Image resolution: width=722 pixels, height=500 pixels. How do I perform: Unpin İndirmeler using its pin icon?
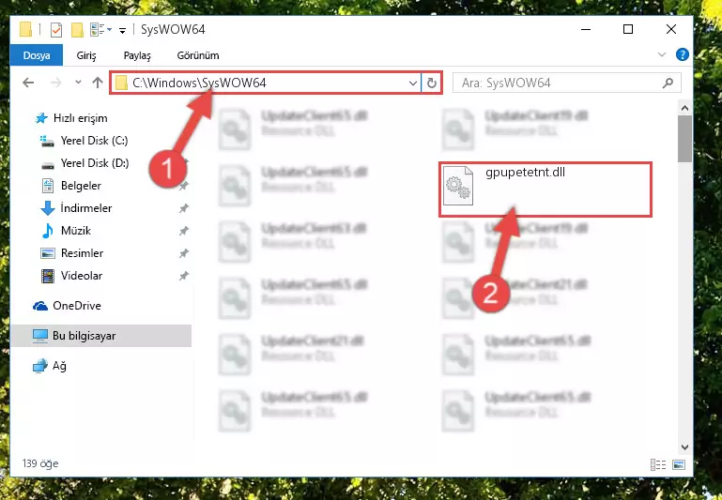[183, 208]
